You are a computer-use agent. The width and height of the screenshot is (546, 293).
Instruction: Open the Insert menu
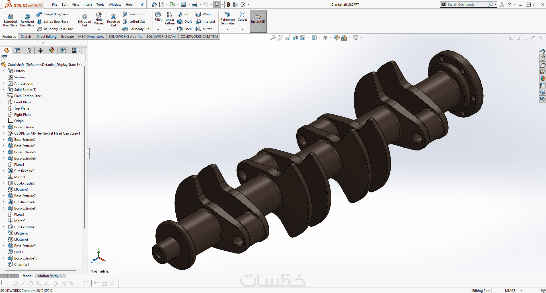click(88, 5)
